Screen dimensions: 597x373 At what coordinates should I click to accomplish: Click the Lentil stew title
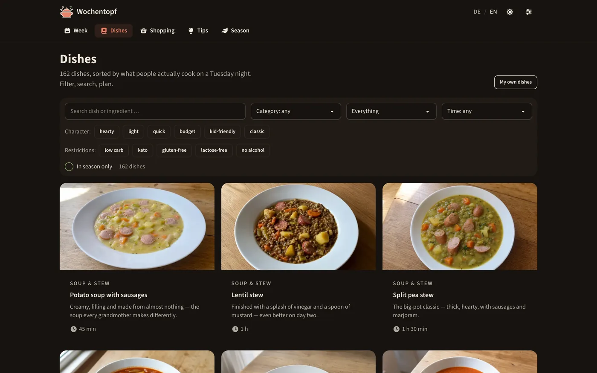(x=247, y=295)
